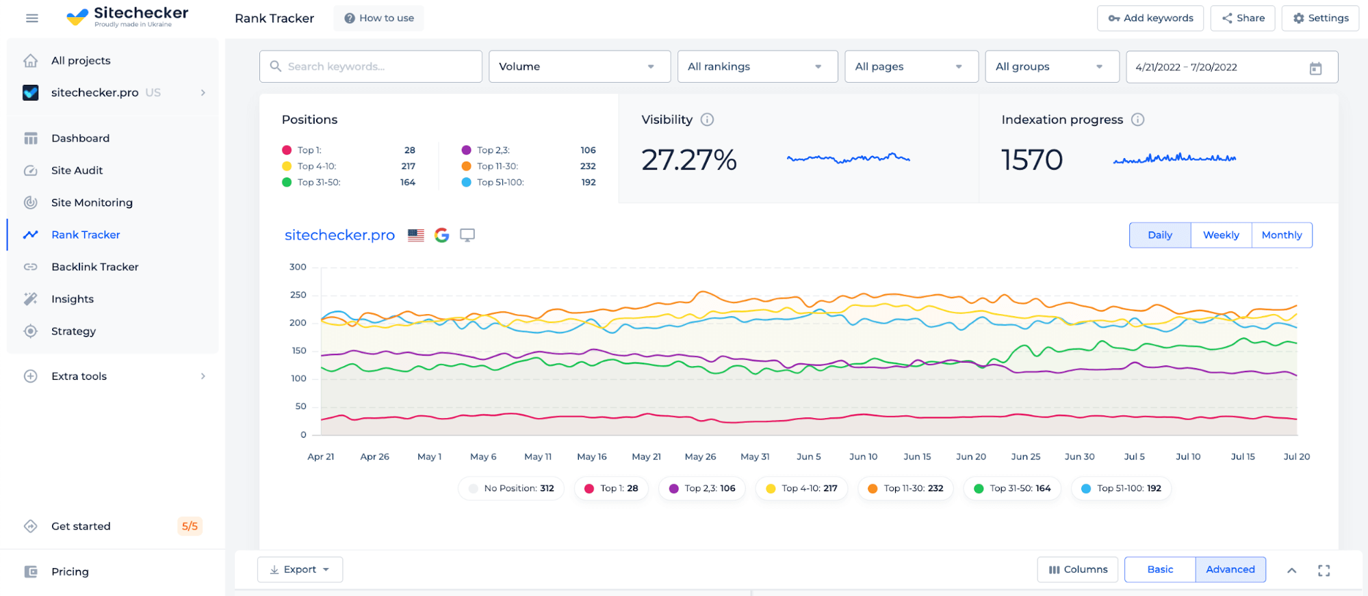Click the Pricing wallet icon
1368x596 pixels.
(x=31, y=572)
